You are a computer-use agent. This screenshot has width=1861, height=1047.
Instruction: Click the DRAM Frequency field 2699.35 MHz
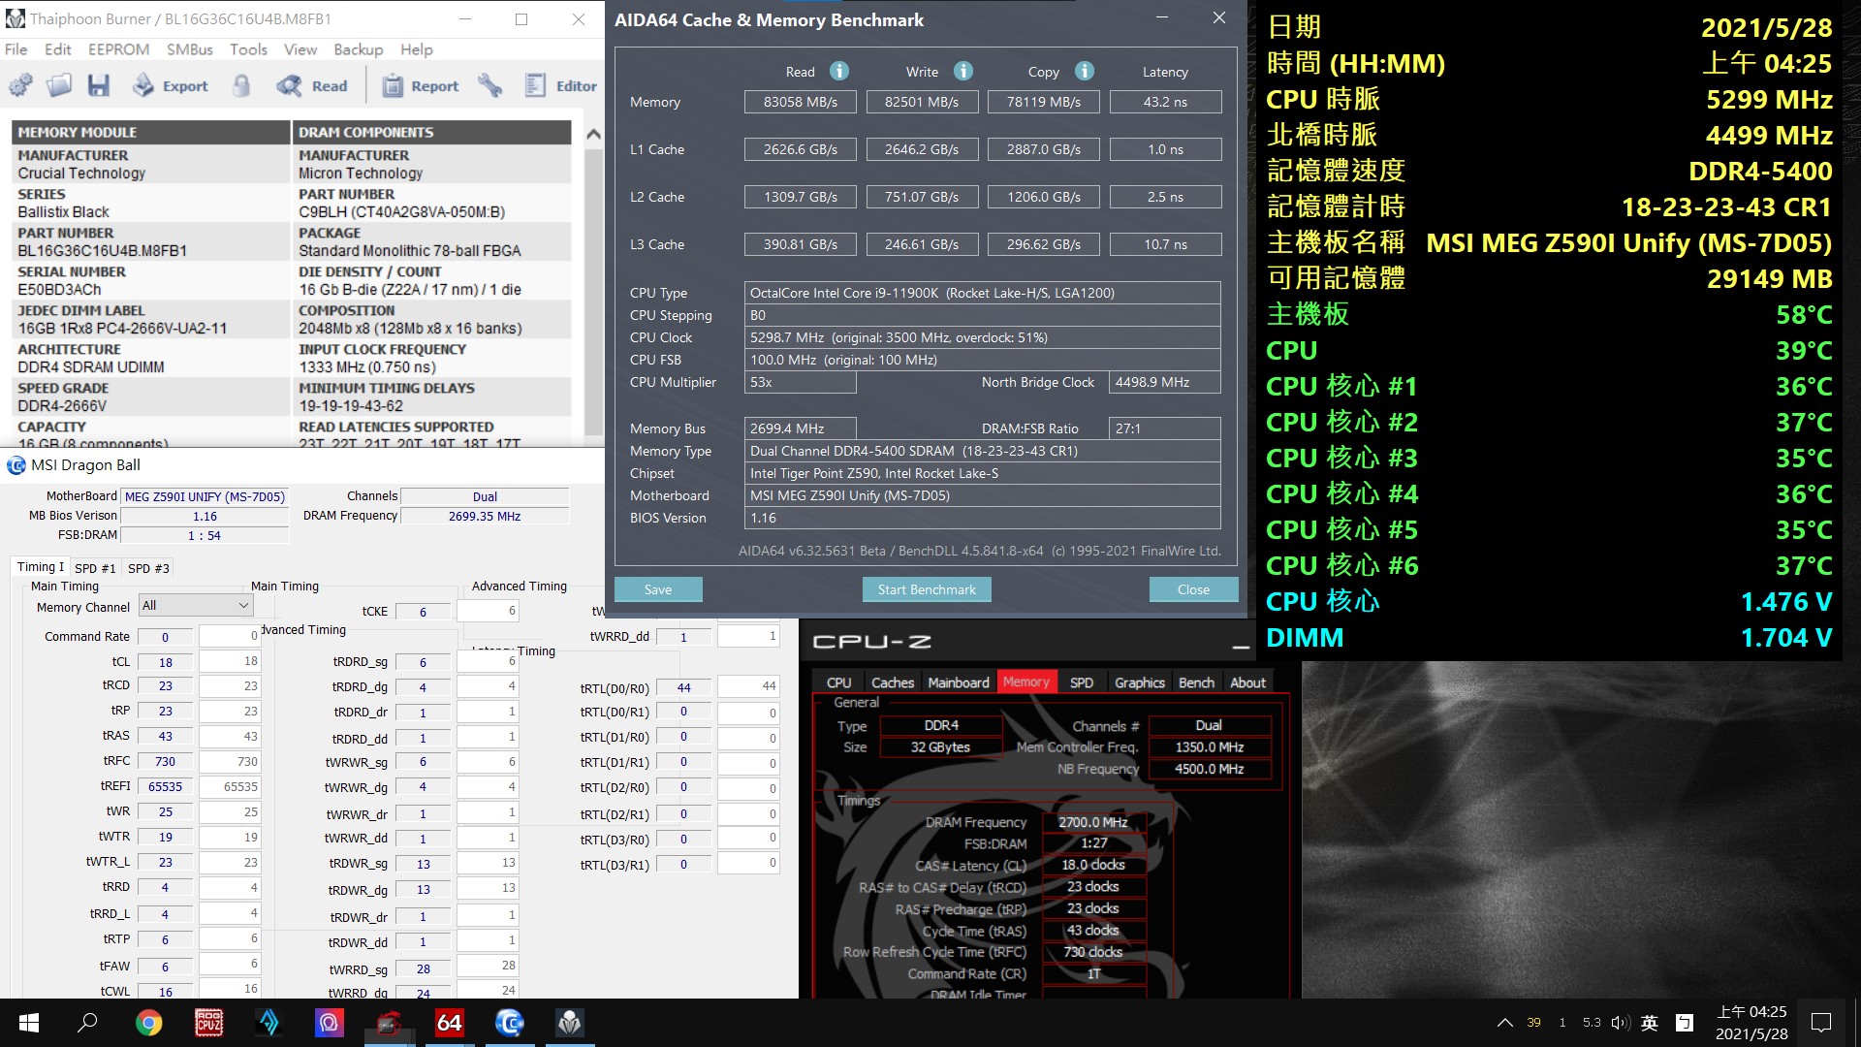tap(485, 516)
